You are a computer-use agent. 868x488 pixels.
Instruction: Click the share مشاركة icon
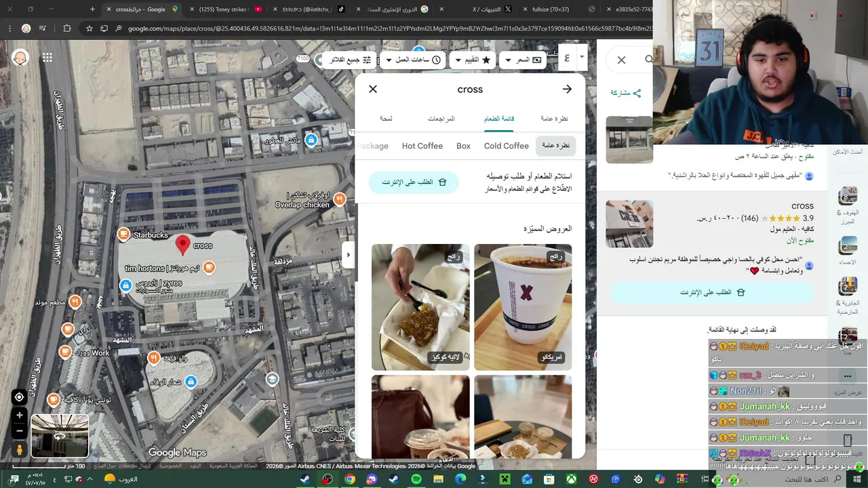(x=636, y=93)
